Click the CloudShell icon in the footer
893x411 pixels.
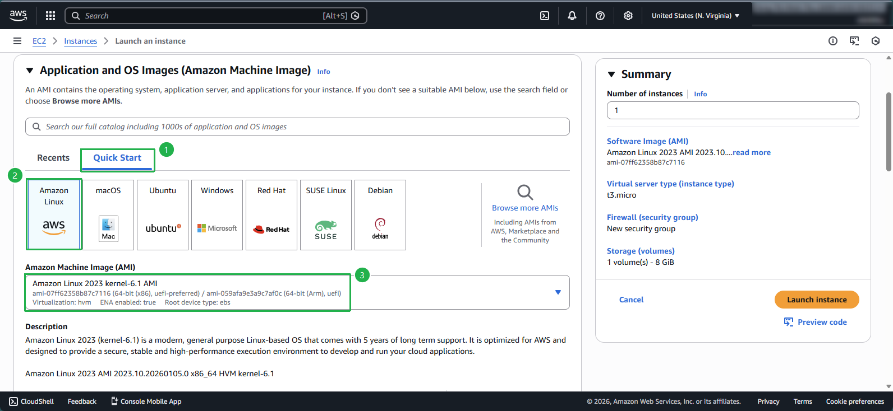coord(13,401)
